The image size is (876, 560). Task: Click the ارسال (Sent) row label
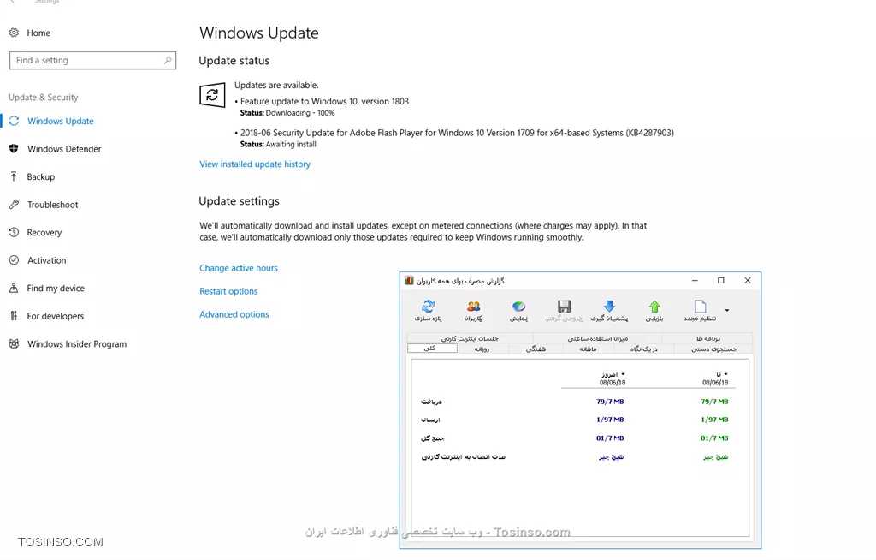[x=430, y=420]
